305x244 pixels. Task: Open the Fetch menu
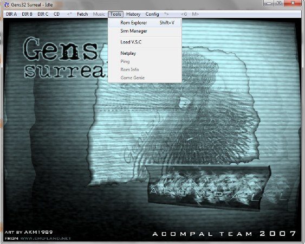pyautogui.click(x=82, y=14)
